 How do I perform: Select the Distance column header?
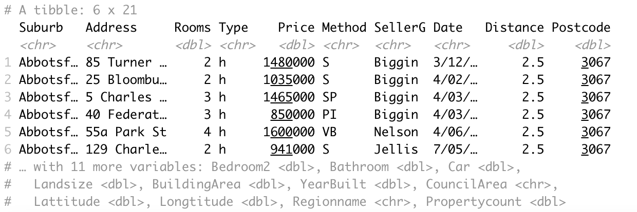click(514, 28)
